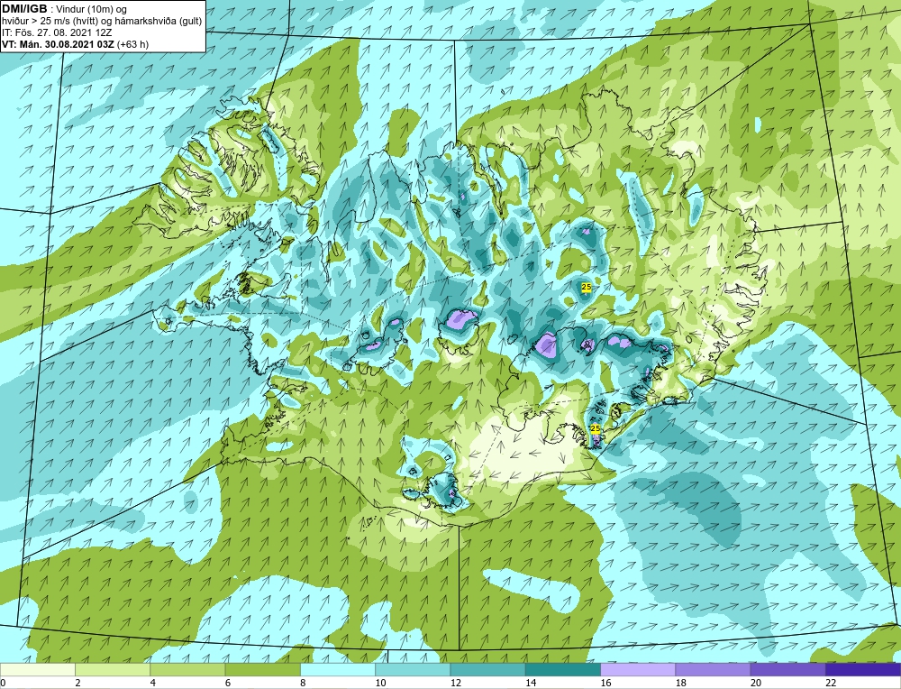
Task: Click the pale yellow 0–2 legend swatch
Action: (x=38, y=669)
